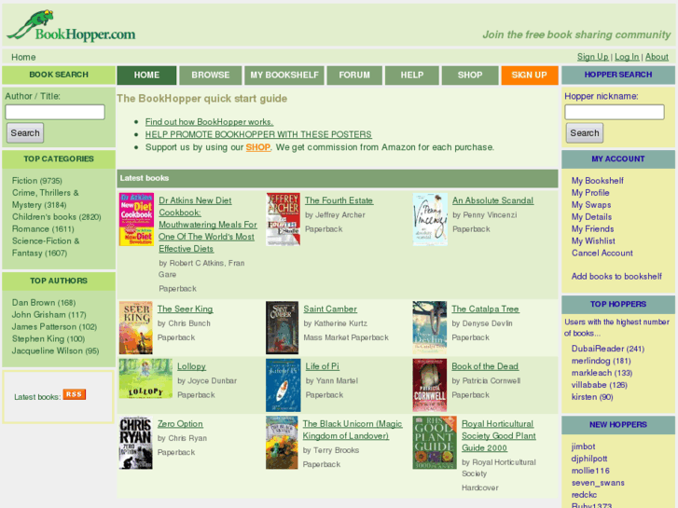Focus the Author / Title search field
The image size is (678, 508).
[x=55, y=112]
